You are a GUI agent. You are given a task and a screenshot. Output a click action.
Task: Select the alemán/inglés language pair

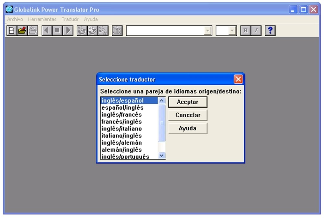click(129, 150)
